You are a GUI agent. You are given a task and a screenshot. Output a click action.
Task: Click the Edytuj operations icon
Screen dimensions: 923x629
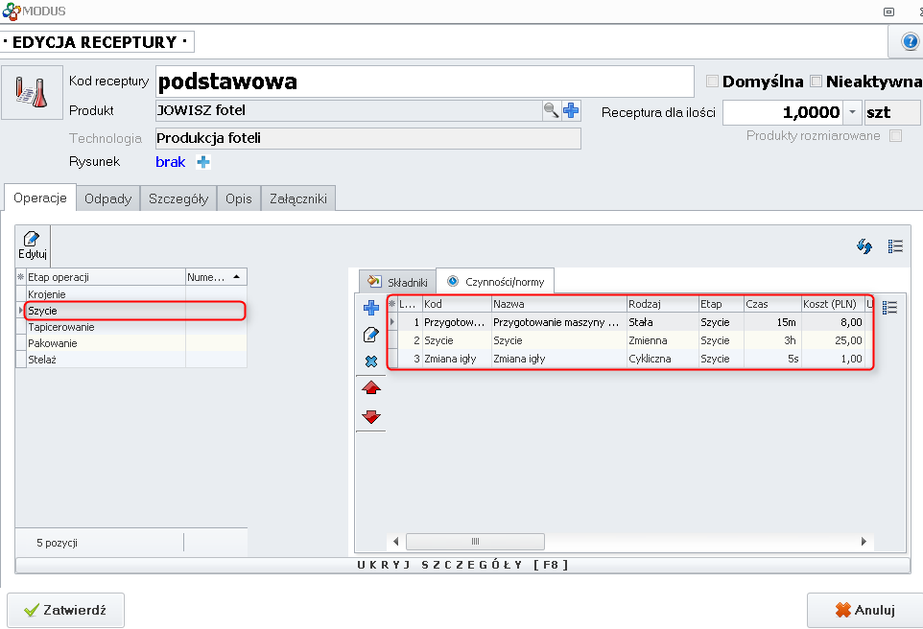coord(33,245)
